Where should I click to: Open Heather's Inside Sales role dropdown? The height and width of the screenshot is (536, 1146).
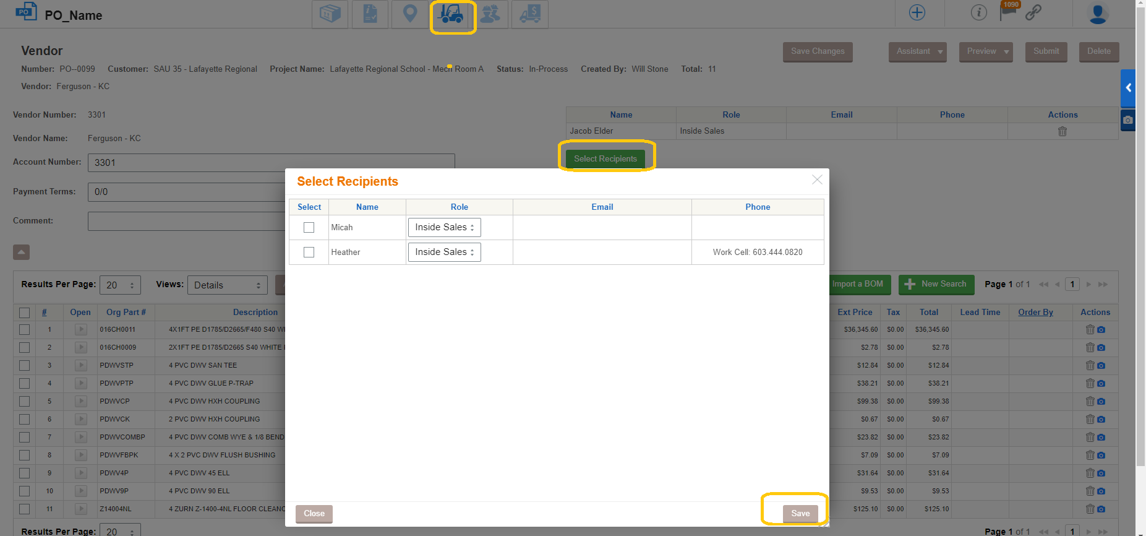coord(444,252)
